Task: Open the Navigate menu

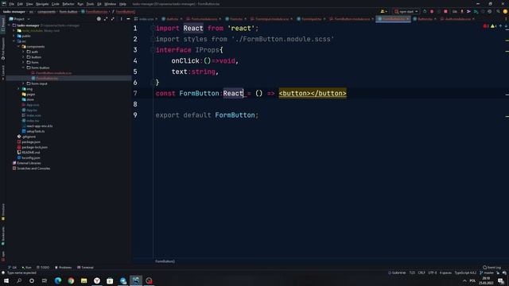Action: [42, 4]
